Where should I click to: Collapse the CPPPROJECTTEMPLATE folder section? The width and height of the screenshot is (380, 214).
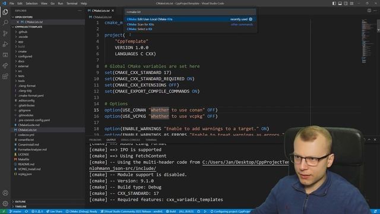(x=48, y=27)
